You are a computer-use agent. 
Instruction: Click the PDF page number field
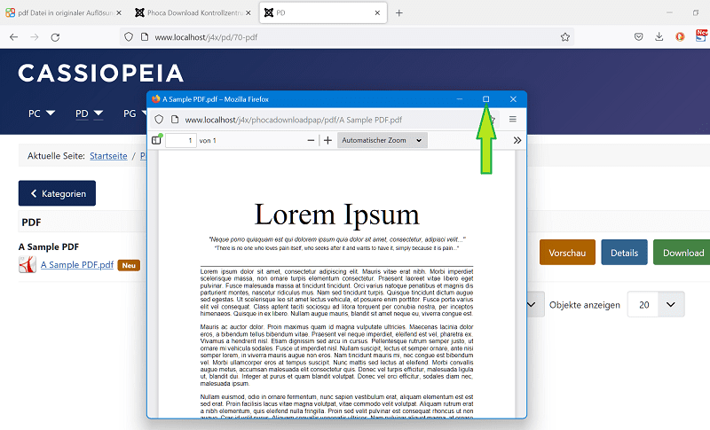coord(180,140)
